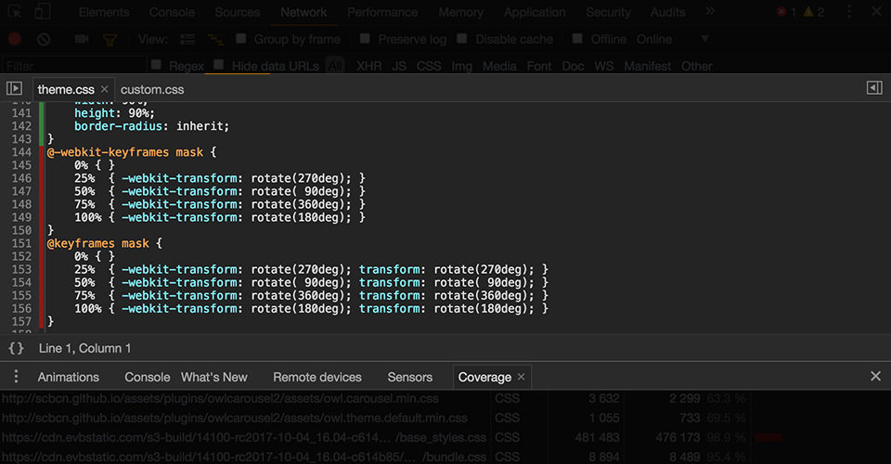Click the red error count indicator
The image size is (891, 464).
pyautogui.click(x=787, y=12)
